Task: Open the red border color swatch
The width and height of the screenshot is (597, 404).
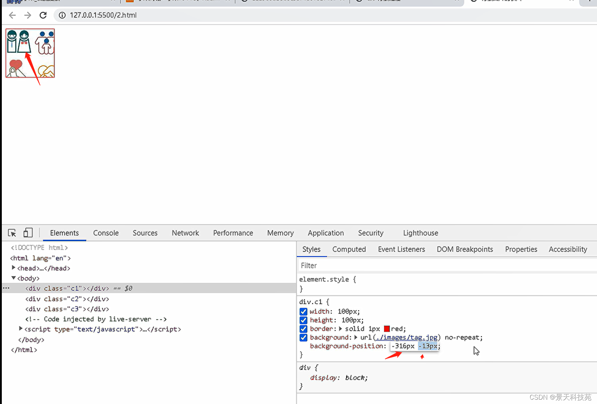Action: point(387,329)
